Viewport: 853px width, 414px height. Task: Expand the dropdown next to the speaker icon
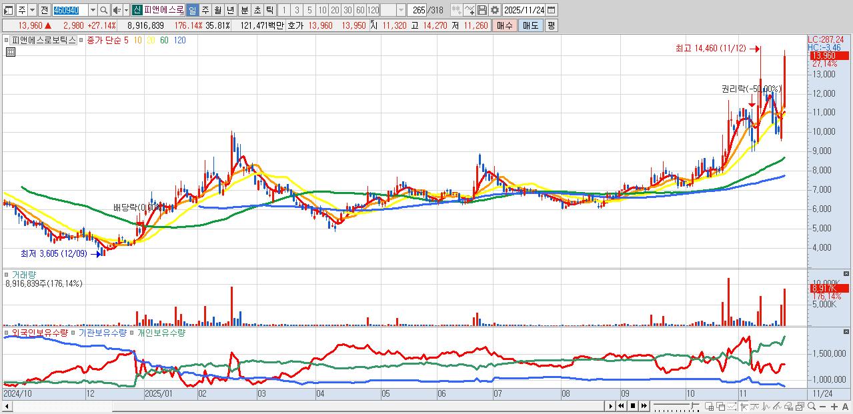click(x=125, y=10)
